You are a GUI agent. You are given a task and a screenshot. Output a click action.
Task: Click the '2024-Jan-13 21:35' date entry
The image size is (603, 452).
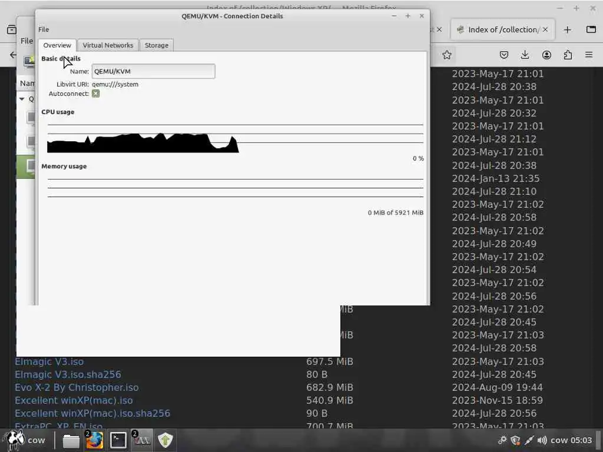496,179
